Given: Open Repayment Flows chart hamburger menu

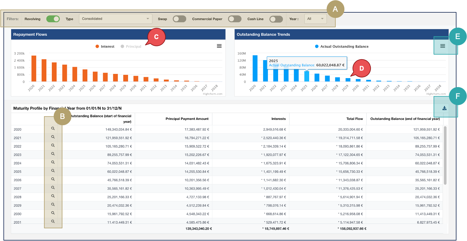Looking at the screenshot, I should (x=219, y=46).
